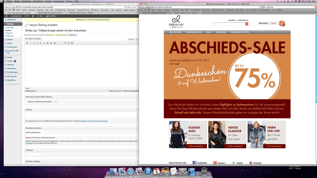Click the Spotlight magnifier in the menu bar
317x178 pixels.
point(314,1)
